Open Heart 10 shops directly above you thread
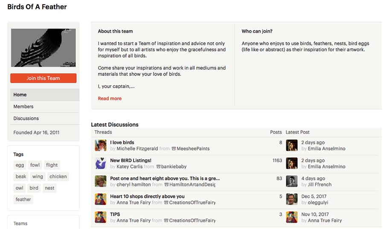Image resolution: width=384 pixels, height=229 pixels. point(147,196)
